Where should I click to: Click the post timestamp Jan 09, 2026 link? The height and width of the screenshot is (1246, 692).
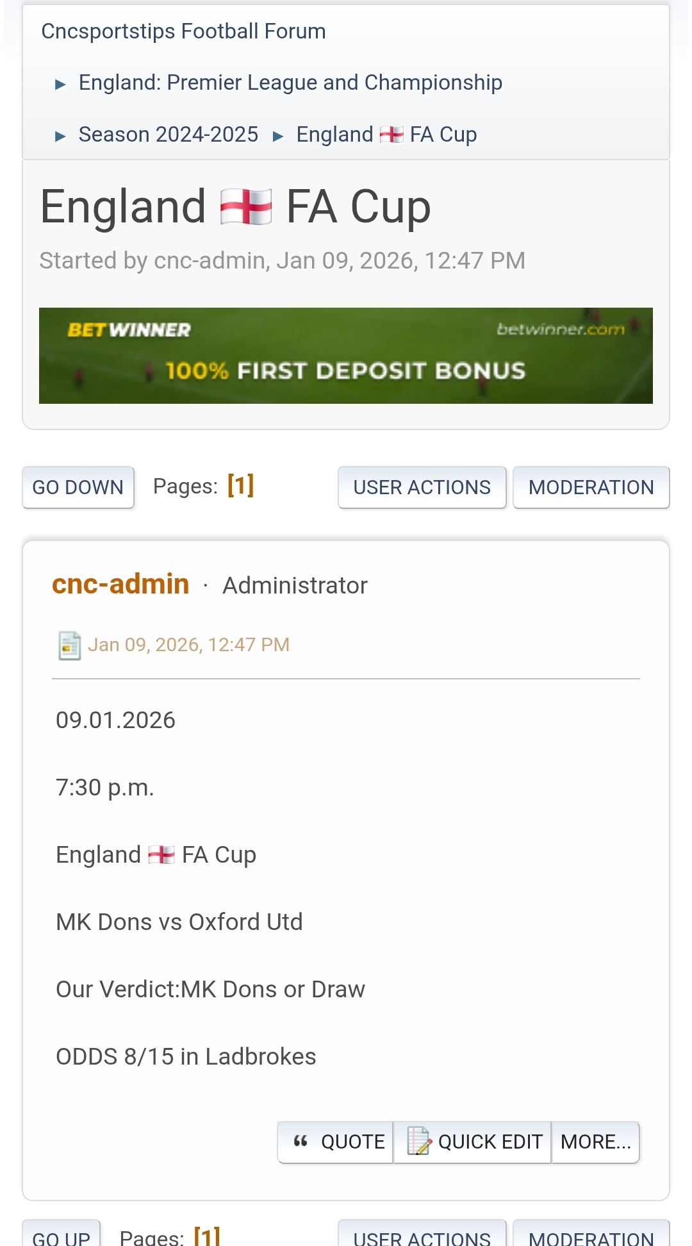(188, 645)
